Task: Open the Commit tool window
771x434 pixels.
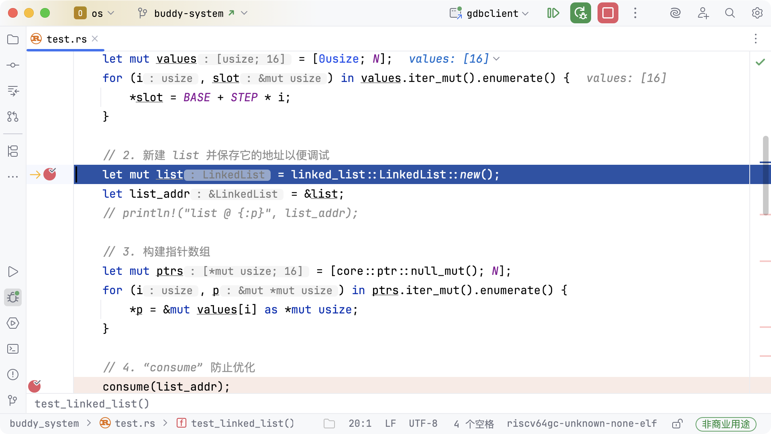Action: pos(13,65)
